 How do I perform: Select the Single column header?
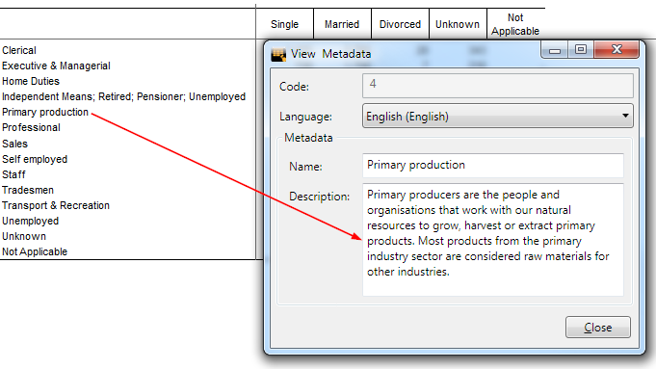[x=284, y=24]
